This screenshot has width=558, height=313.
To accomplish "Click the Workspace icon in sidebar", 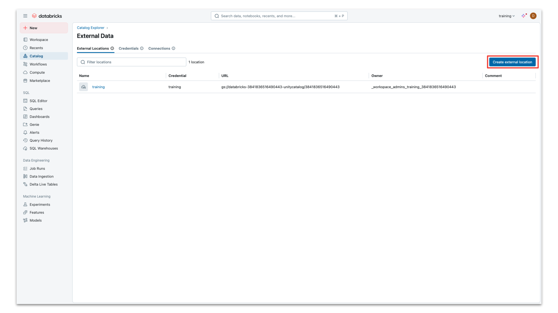I will point(25,40).
